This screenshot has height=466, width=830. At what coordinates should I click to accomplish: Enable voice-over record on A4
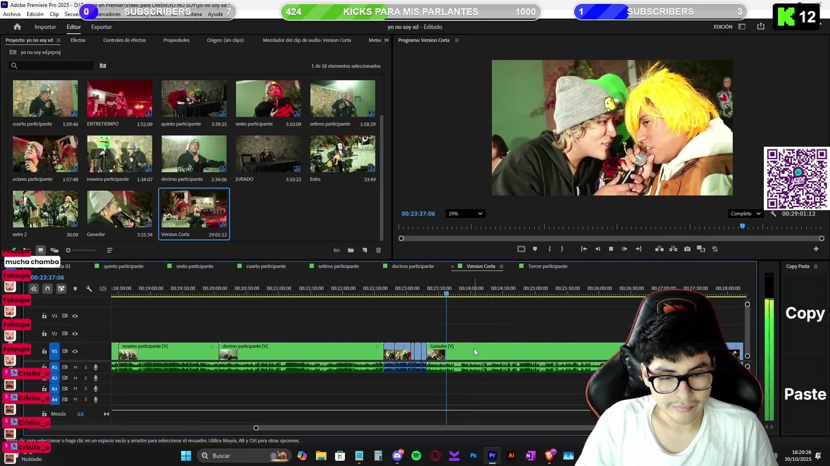point(96,400)
